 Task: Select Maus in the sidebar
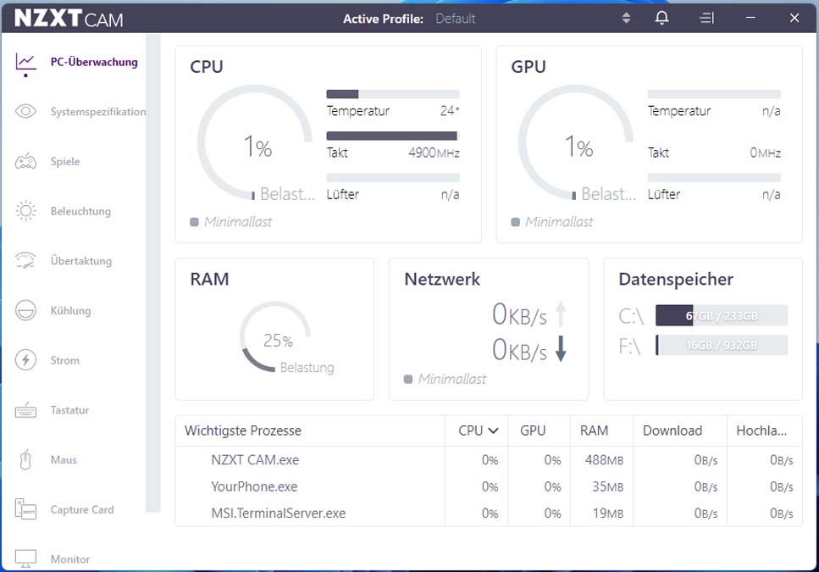64,459
